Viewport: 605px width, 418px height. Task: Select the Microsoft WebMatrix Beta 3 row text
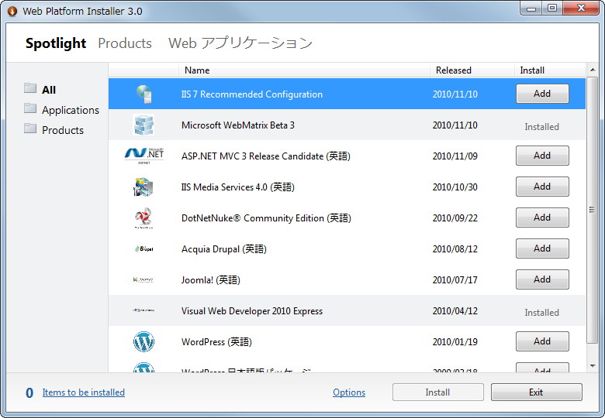click(237, 125)
